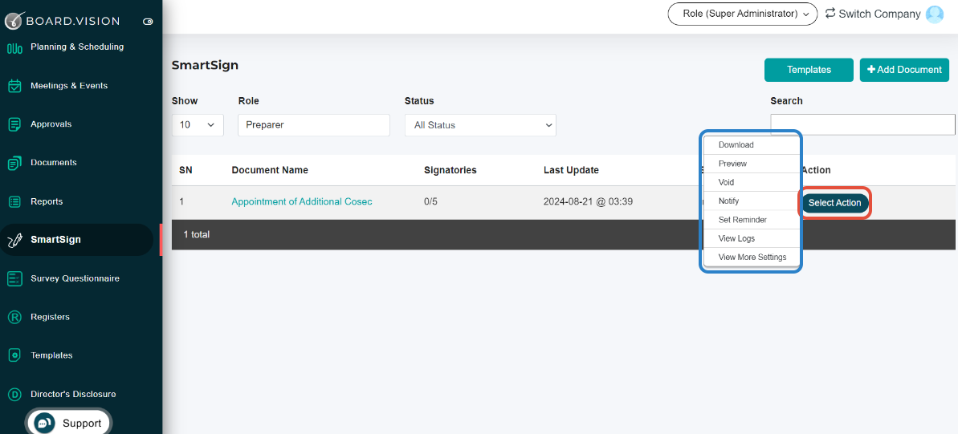Image resolution: width=958 pixels, height=434 pixels.
Task: Open Survey Questionnaire section
Action: [75, 279]
